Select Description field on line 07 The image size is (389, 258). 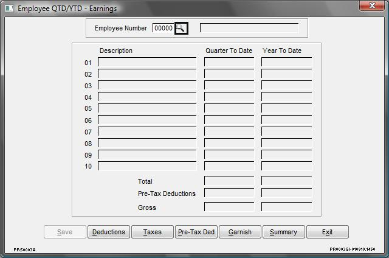click(147, 131)
